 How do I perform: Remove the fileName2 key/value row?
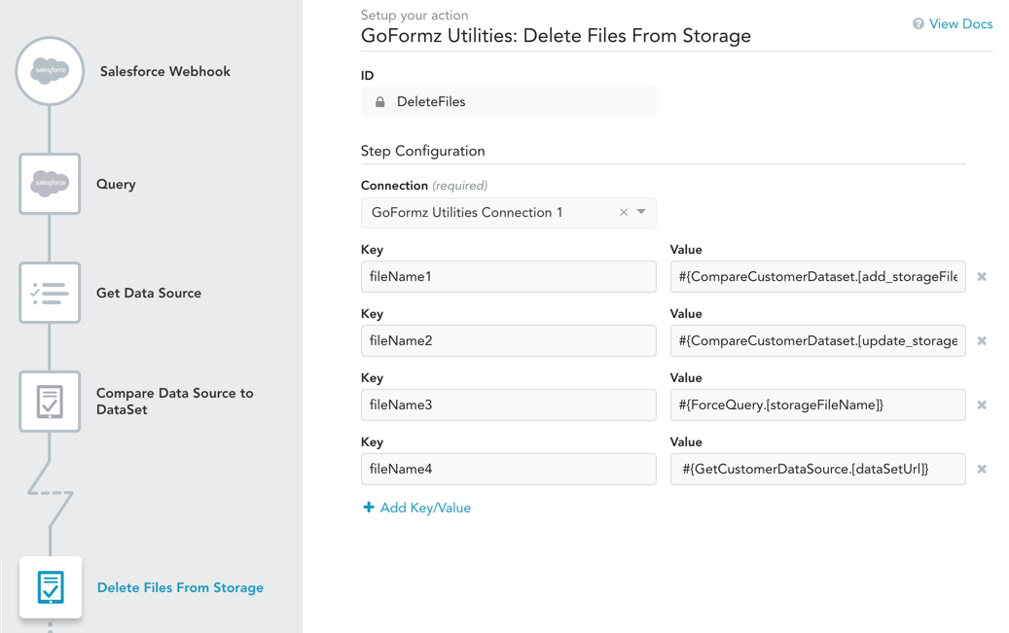pos(982,341)
